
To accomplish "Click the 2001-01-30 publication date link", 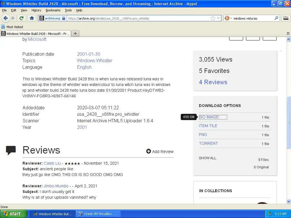I will 89,54.
